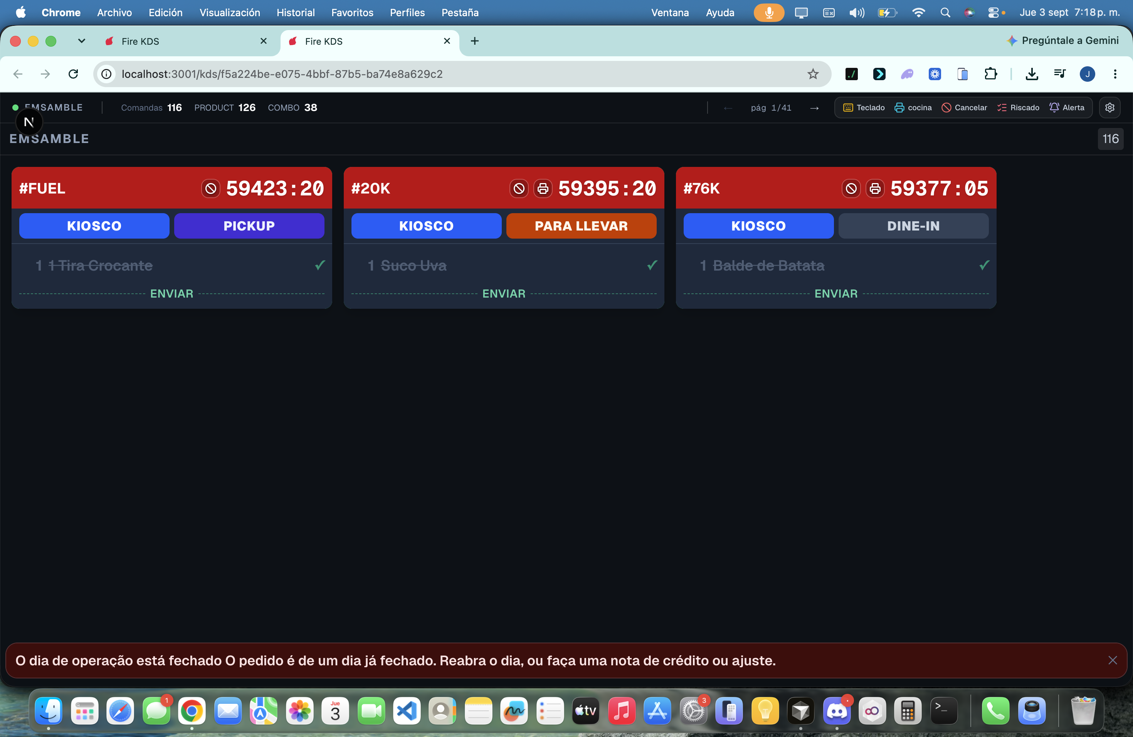This screenshot has width=1133, height=737.
Task: Click the DINE-IN tag on #76K
Action: pyautogui.click(x=914, y=225)
